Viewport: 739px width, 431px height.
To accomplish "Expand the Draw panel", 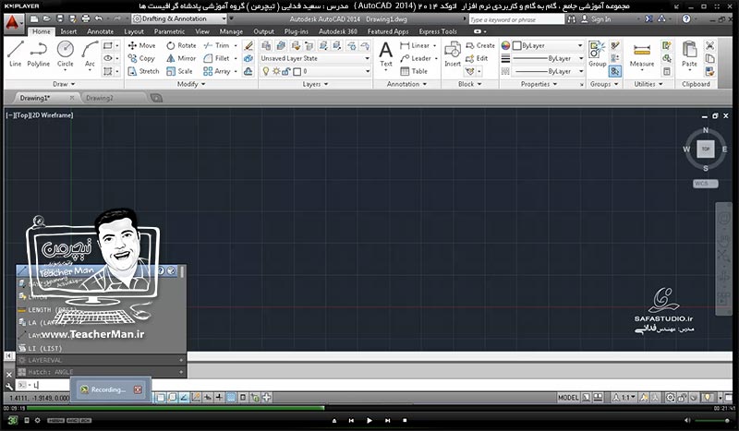I will point(64,84).
